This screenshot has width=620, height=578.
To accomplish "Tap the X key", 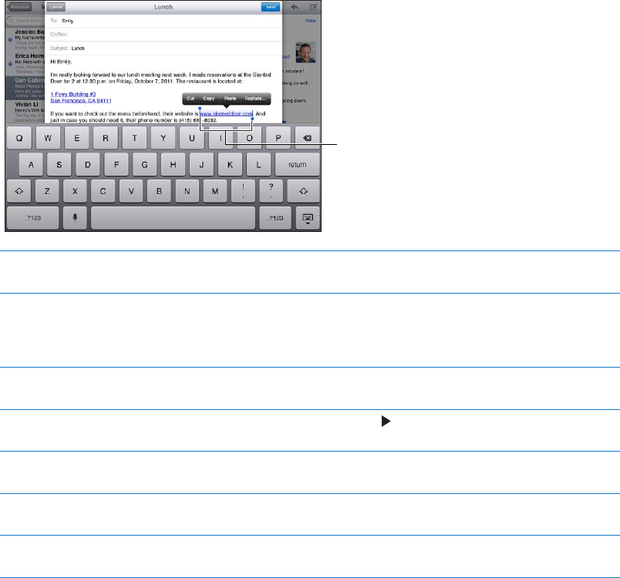I will [75, 191].
